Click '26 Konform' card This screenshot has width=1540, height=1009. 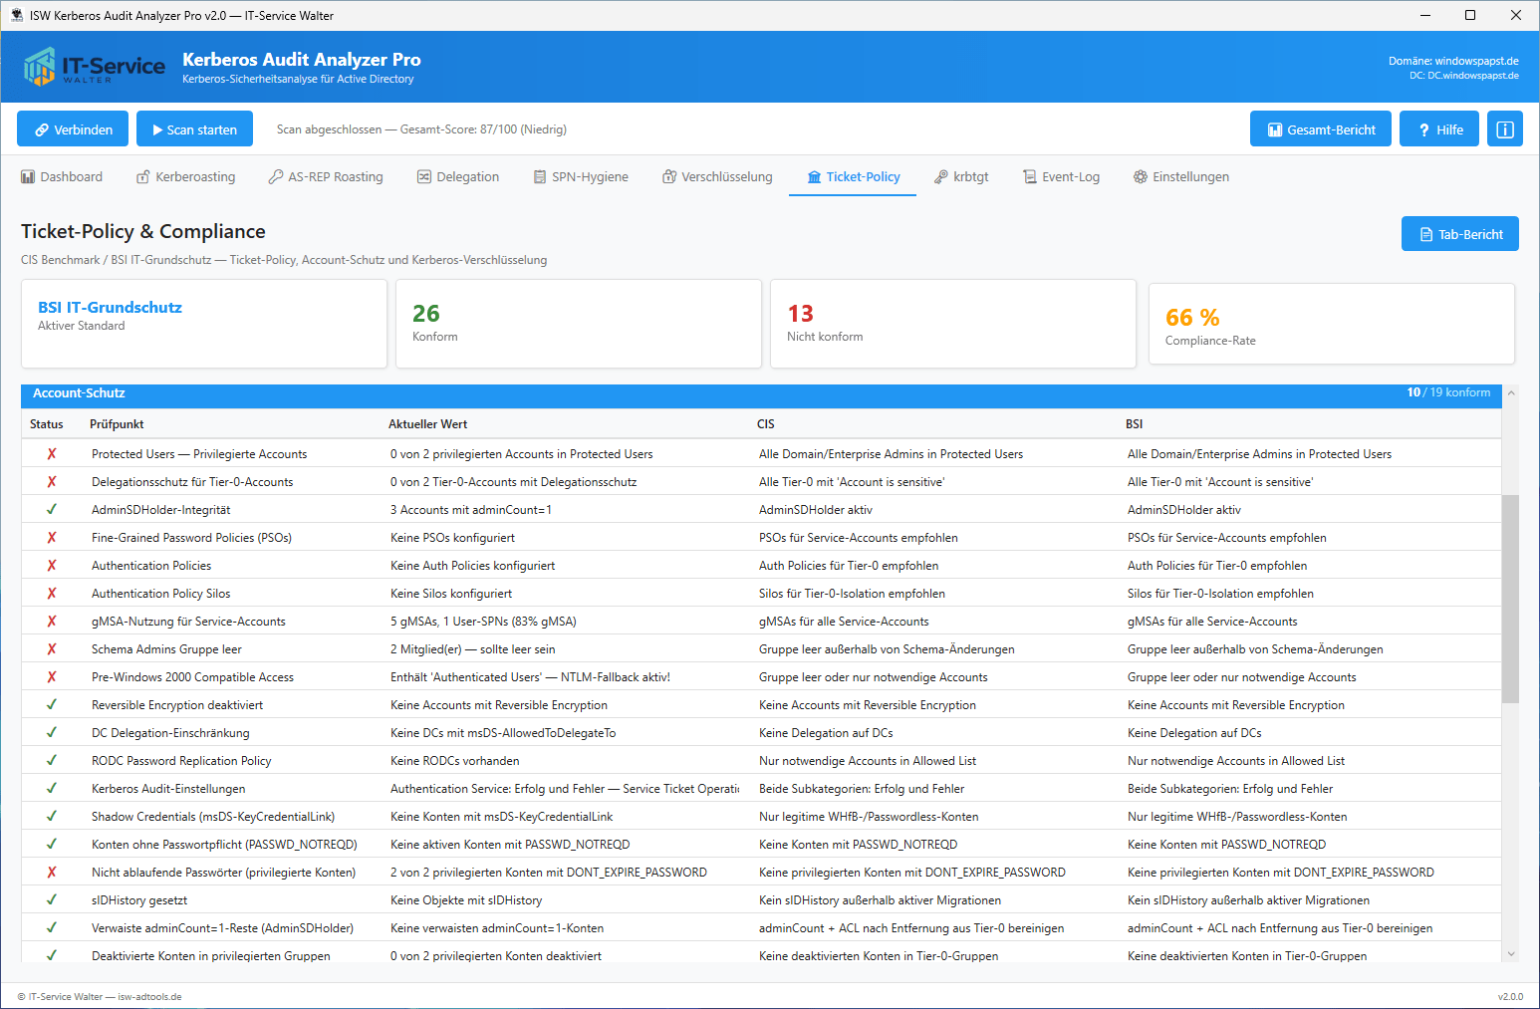[x=579, y=324]
